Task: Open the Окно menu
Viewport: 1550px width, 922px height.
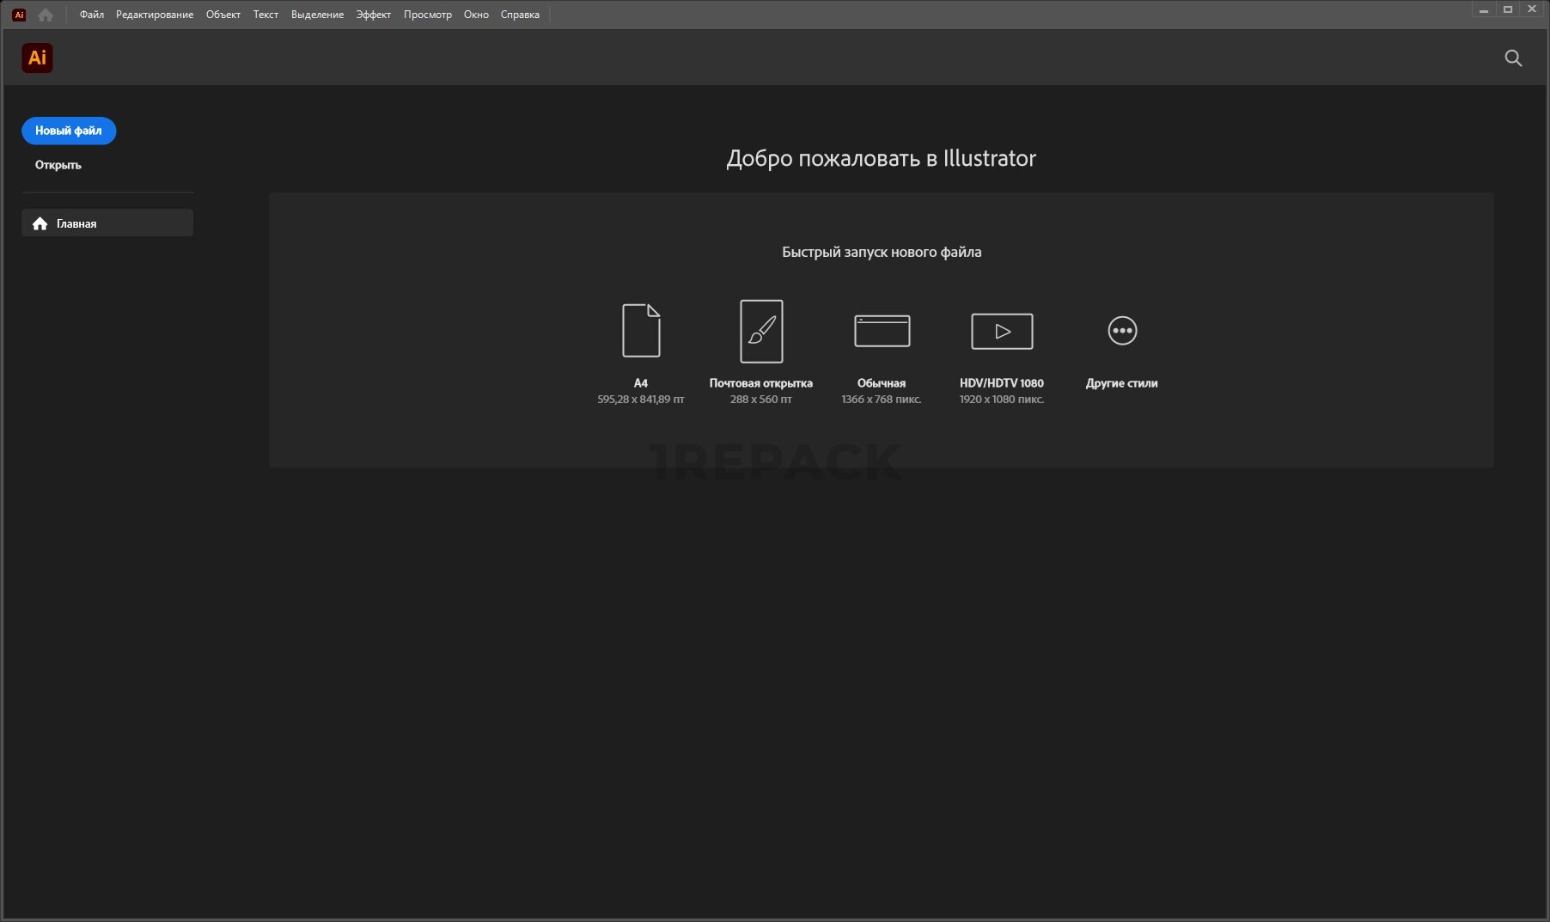Action: (x=476, y=15)
